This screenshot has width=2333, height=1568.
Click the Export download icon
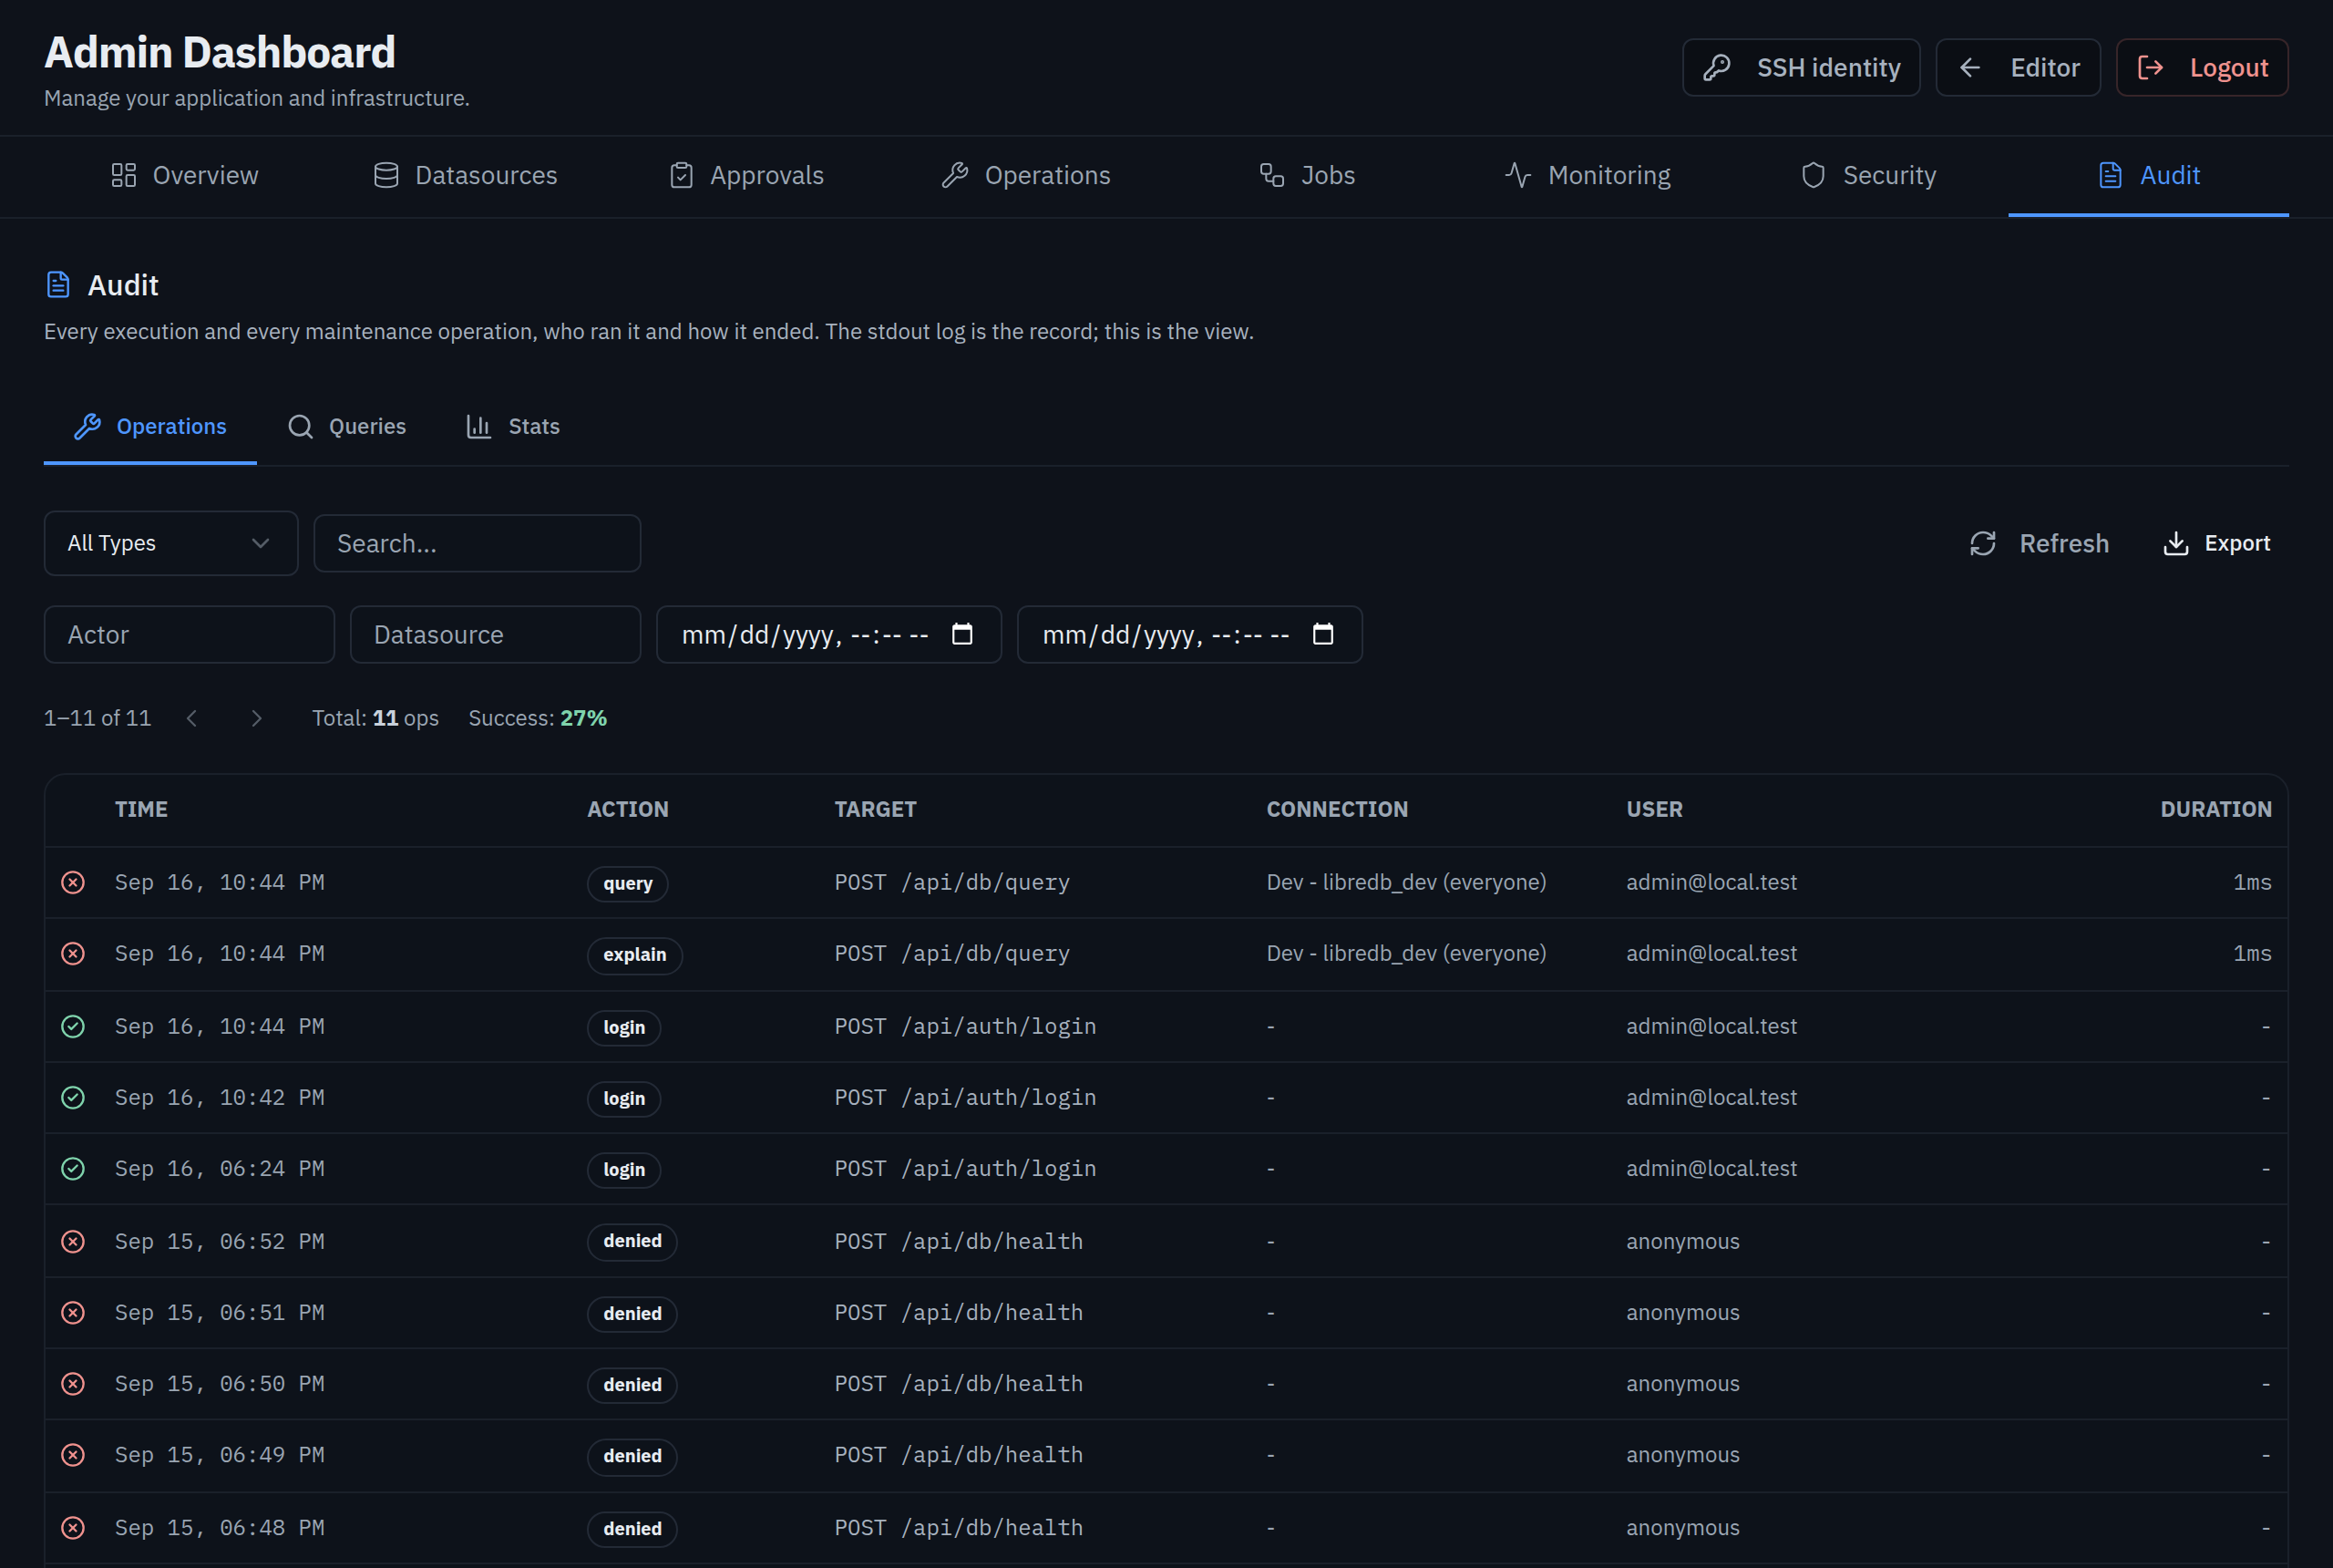coord(2175,543)
